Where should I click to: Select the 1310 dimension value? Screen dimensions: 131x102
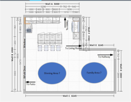66,12
